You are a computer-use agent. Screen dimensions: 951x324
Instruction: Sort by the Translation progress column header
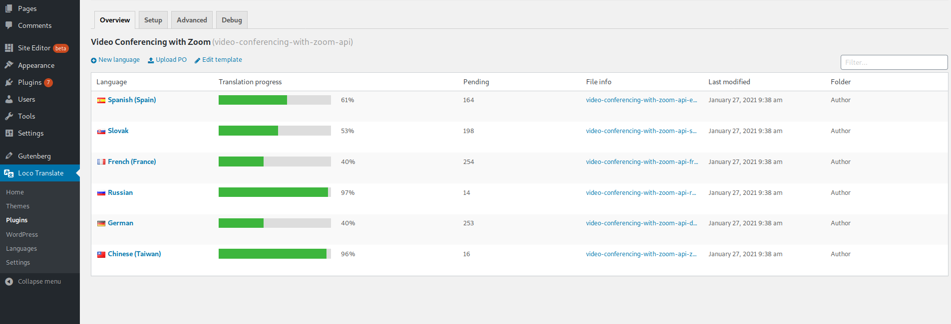click(250, 82)
